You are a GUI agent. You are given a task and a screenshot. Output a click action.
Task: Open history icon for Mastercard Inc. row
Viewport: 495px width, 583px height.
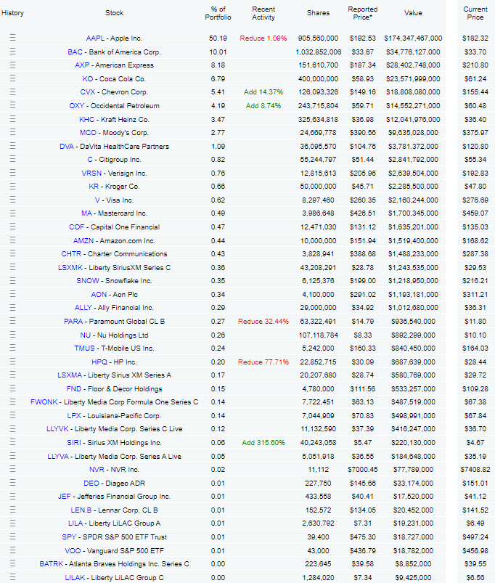[12, 213]
